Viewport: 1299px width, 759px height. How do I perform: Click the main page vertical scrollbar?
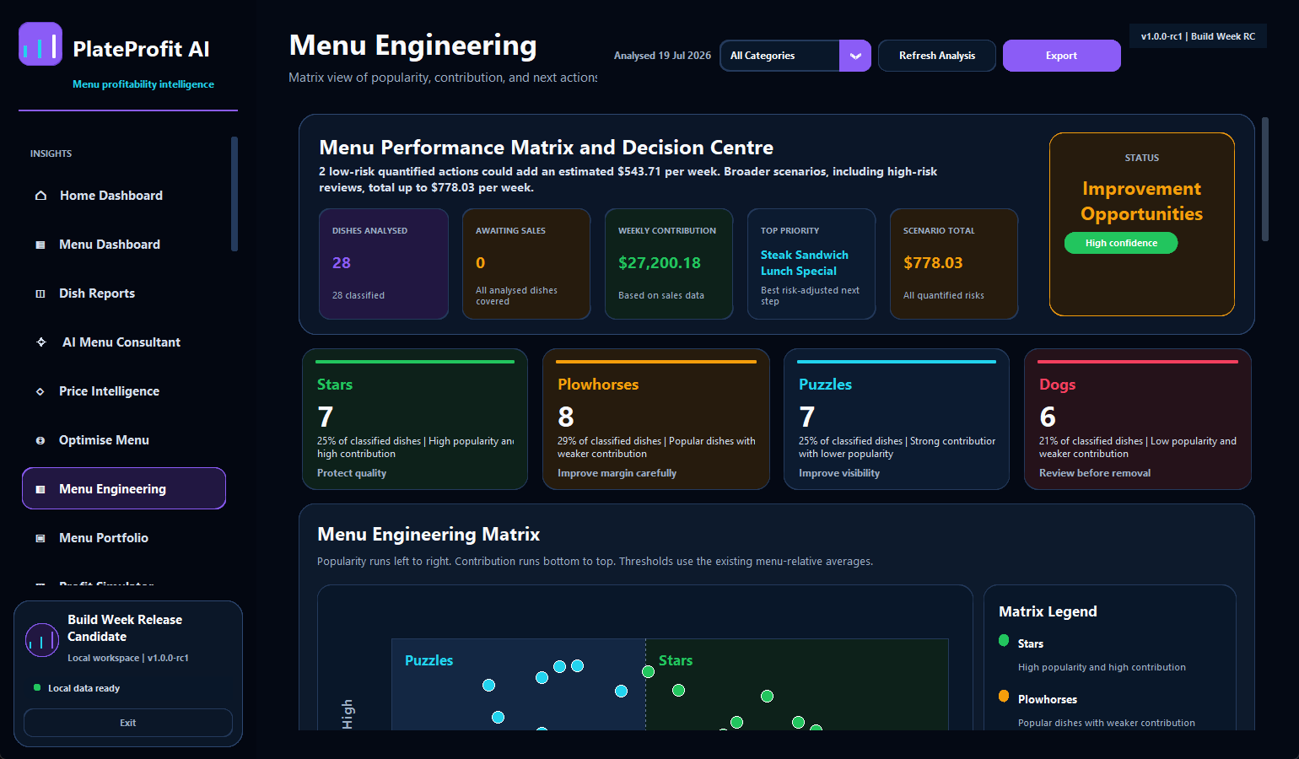click(1265, 180)
